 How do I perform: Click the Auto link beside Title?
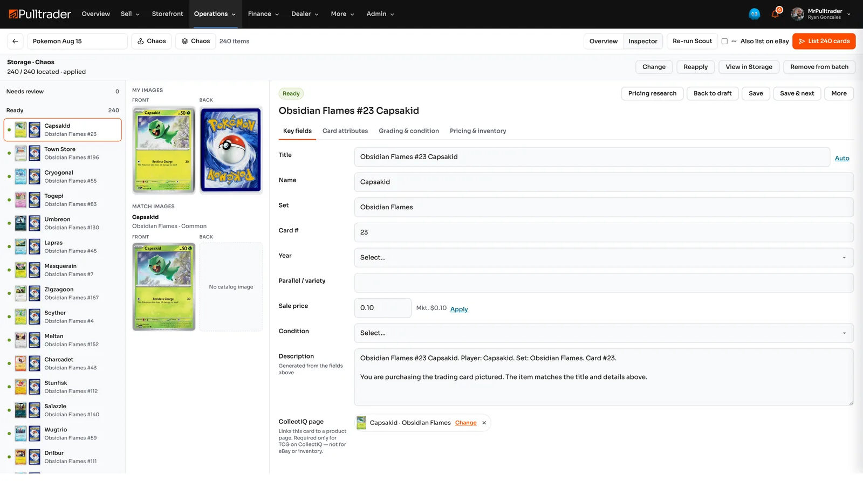[842, 158]
